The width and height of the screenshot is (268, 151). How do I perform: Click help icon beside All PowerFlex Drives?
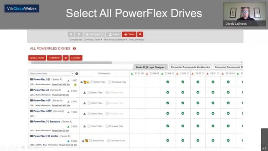tap(75, 49)
